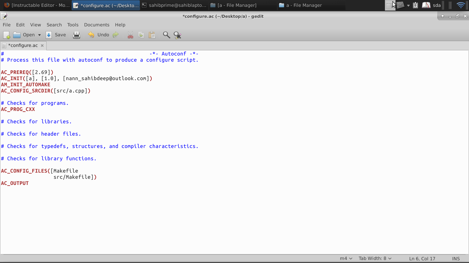Click the '# Checks for programs.' comment
The width and height of the screenshot is (469, 263).
coord(35,103)
